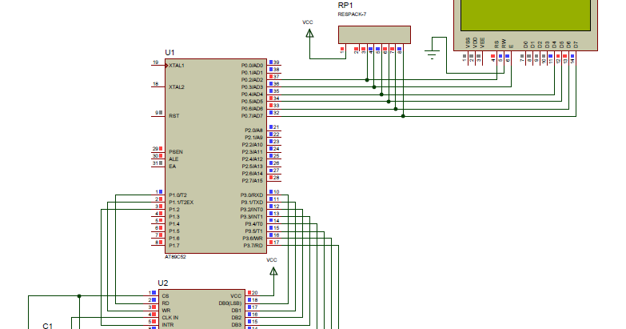The image size is (626, 329).
Task: Select the VCC power terminal above U2
Action: 273,271
